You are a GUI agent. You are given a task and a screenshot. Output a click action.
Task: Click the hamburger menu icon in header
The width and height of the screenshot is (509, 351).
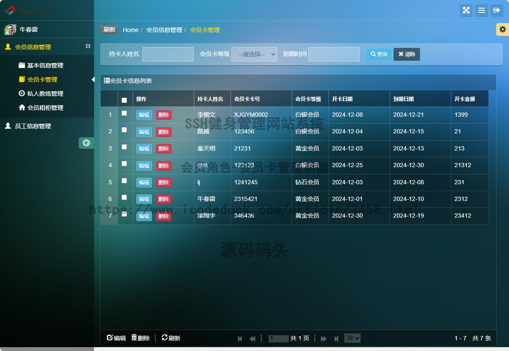(x=482, y=10)
